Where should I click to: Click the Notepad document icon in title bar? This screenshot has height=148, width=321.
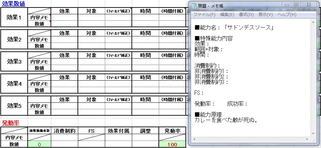(x=194, y=6)
